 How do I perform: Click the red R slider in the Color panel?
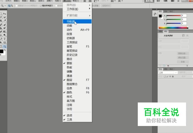pyautogui.click(x=173, y=16)
